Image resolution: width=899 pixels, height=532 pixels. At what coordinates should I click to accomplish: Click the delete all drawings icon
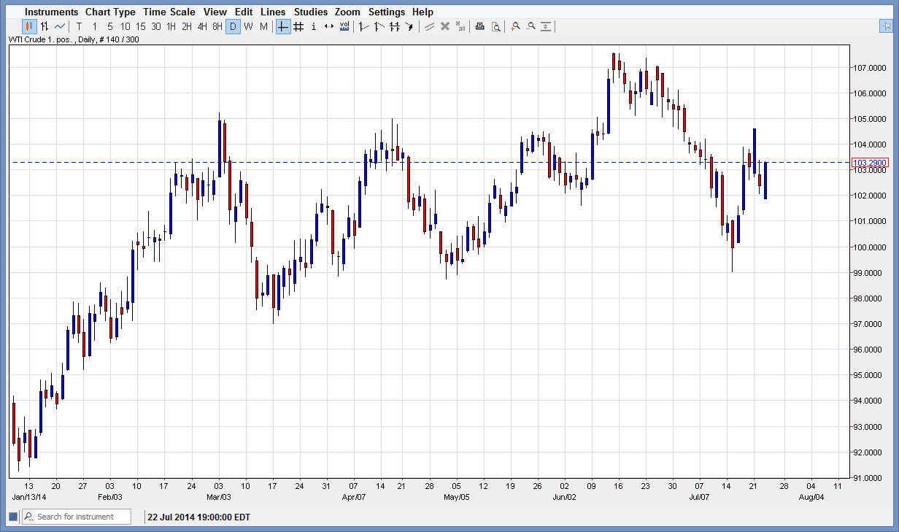(x=460, y=26)
